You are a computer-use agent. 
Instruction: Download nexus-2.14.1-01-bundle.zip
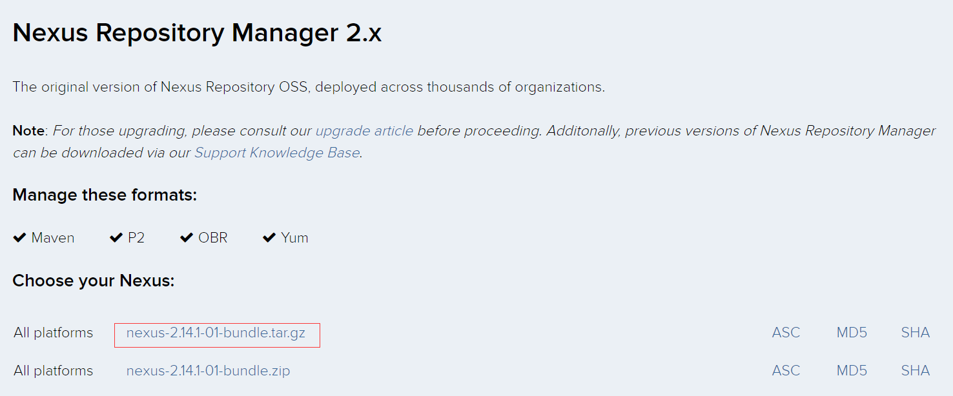208,371
